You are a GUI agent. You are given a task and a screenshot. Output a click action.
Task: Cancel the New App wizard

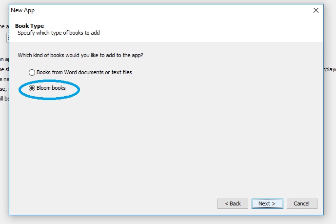(x=302, y=204)
